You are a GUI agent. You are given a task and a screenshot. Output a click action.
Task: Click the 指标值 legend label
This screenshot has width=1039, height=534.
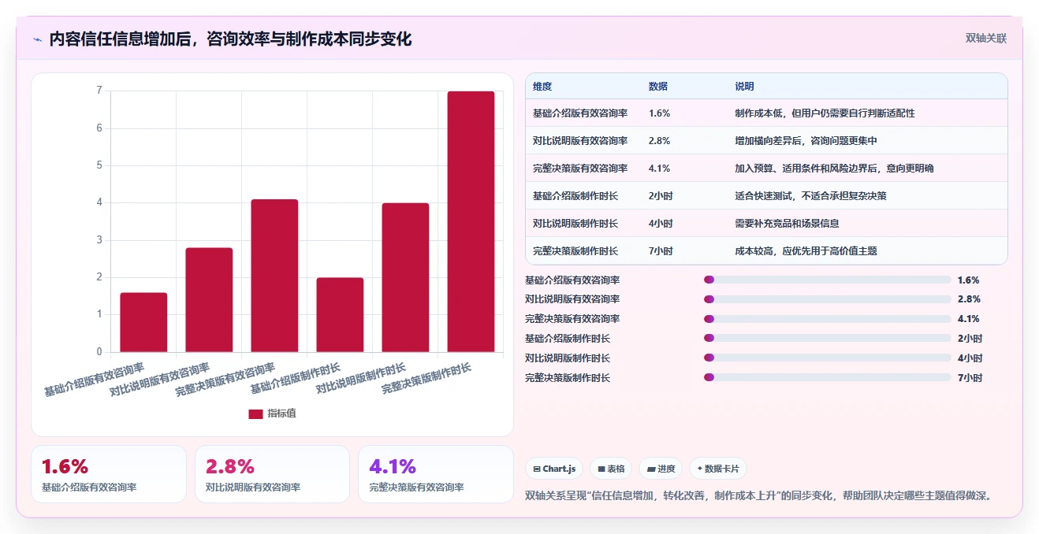[281, 413]
